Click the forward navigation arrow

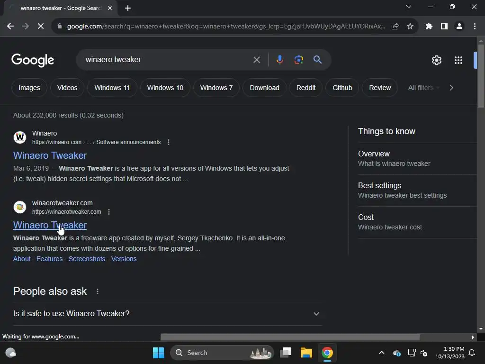[x=26, y=27]
